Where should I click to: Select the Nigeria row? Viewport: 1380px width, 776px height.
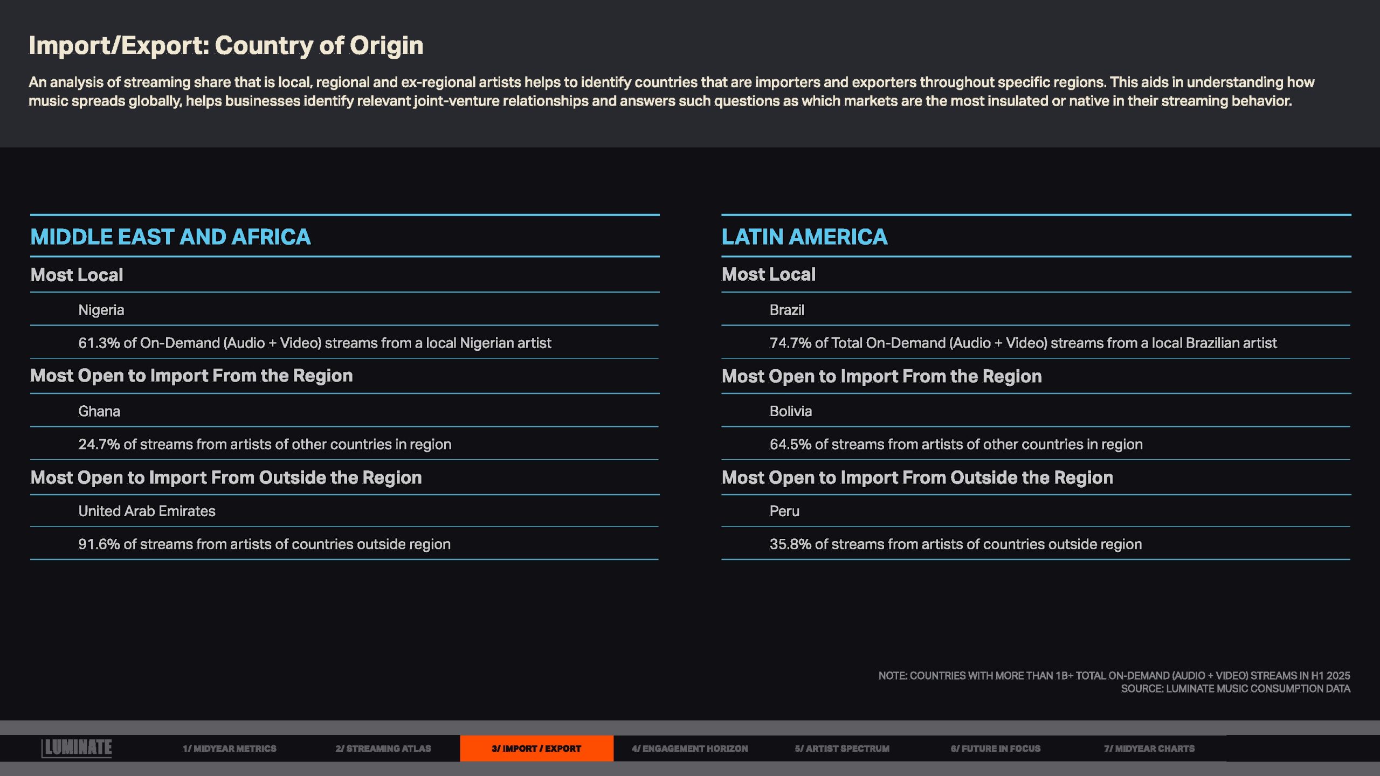101,310
